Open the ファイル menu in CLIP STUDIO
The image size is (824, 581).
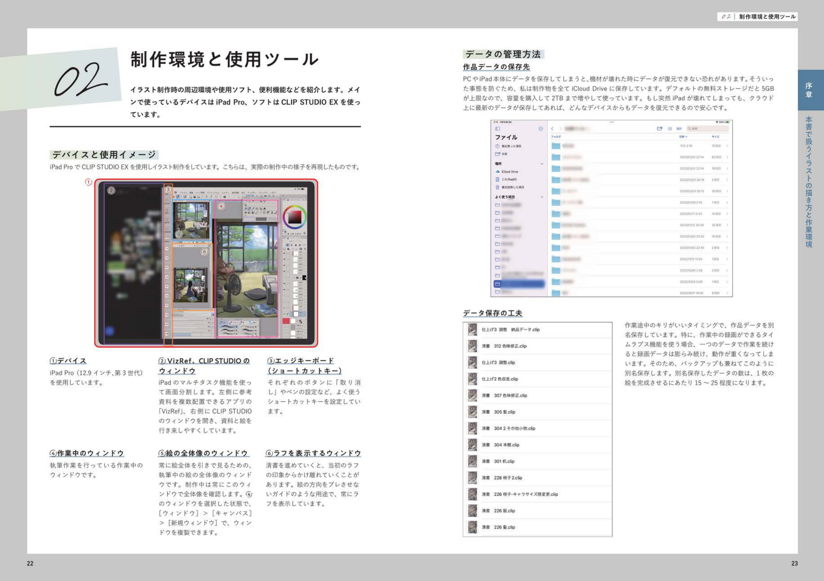[x=183, y=193]
